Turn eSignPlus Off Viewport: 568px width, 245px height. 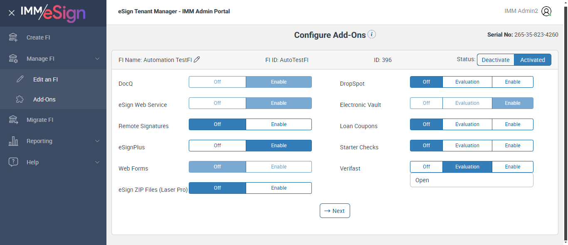tap(217, 146)
